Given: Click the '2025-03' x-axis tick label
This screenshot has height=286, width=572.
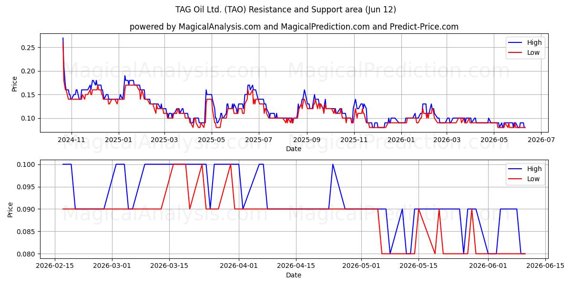Looking at the screenshot, I should pyautogui.click(x=164, y=140).
